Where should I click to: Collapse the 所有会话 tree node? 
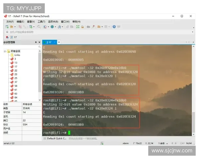(x=5, y=51)
